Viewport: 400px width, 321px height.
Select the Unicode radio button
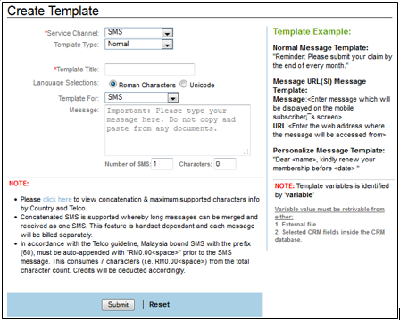click(x=184, y=85)
